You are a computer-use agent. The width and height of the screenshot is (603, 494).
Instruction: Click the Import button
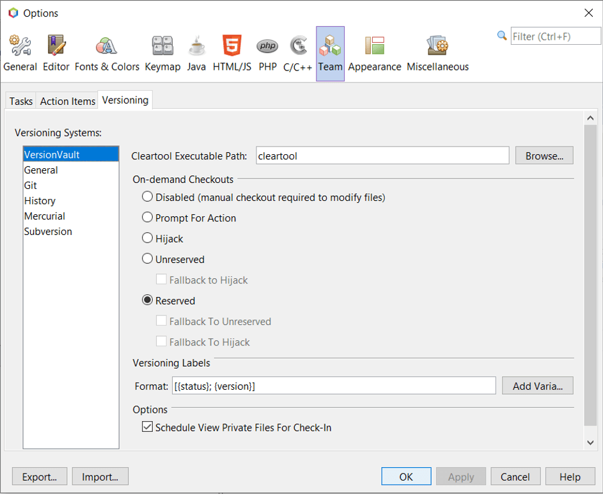[x=100, y=477]
